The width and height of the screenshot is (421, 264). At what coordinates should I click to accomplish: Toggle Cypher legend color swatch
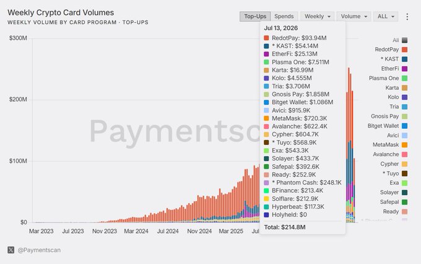pos(405,164)
